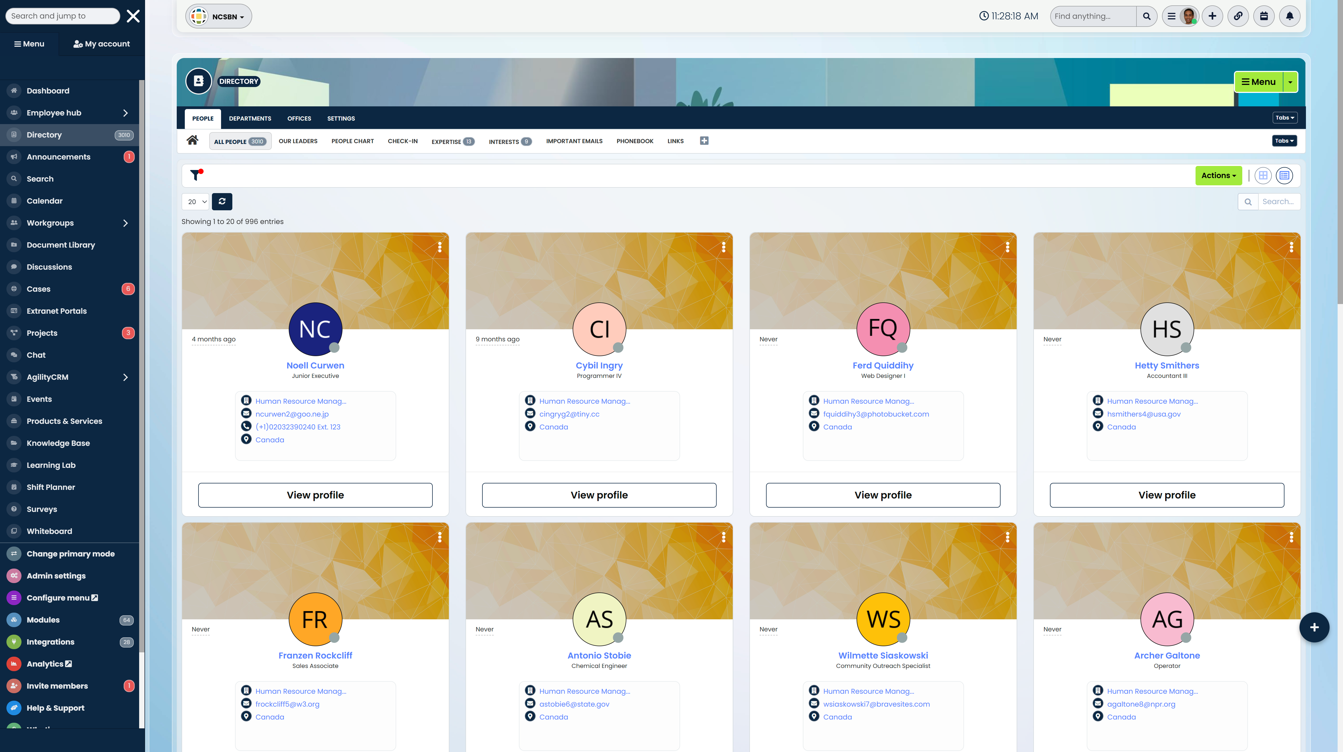Image resolution: width=1343 pixels, height=752 pixels.
Task: Click the refresh list icon button
Action: pos(222,202)
